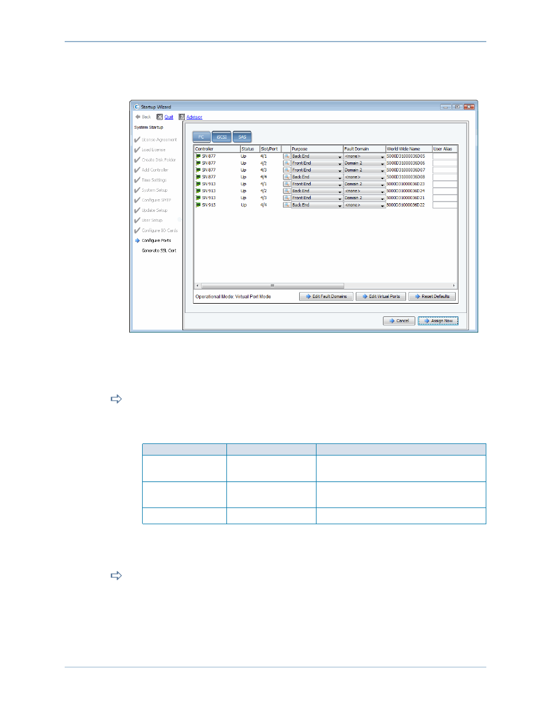Click the Fault Domain column header
This screenshot has height=713, width=551.
pyautogui.click(x=364, y=149)
